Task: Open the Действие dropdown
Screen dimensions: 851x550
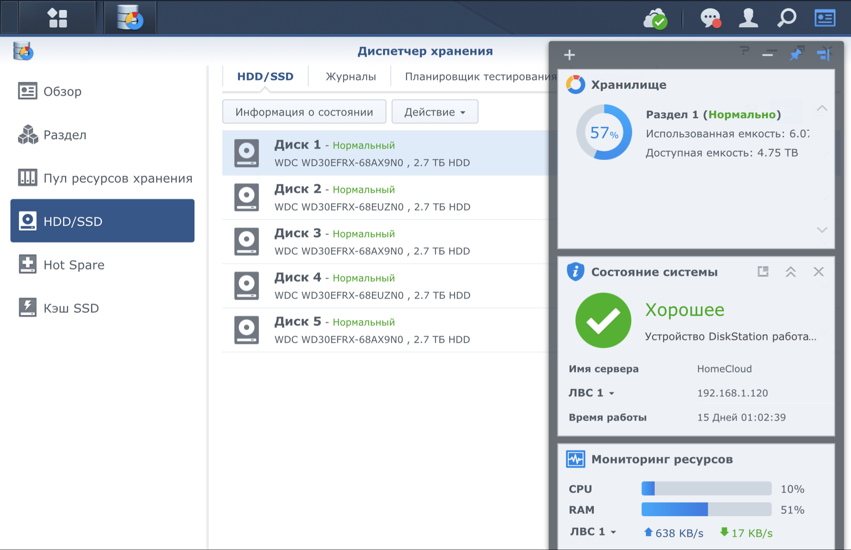Action: (x=435, y=112)
